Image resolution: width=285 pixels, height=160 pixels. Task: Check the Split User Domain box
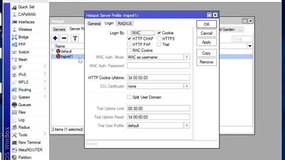pyautogui.click(x=129, y=97)
